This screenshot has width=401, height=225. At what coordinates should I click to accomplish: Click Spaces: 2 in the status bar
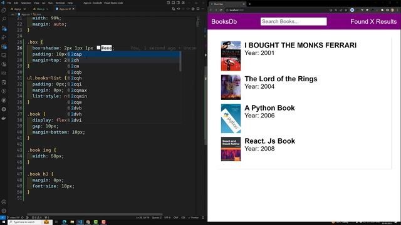157,217
